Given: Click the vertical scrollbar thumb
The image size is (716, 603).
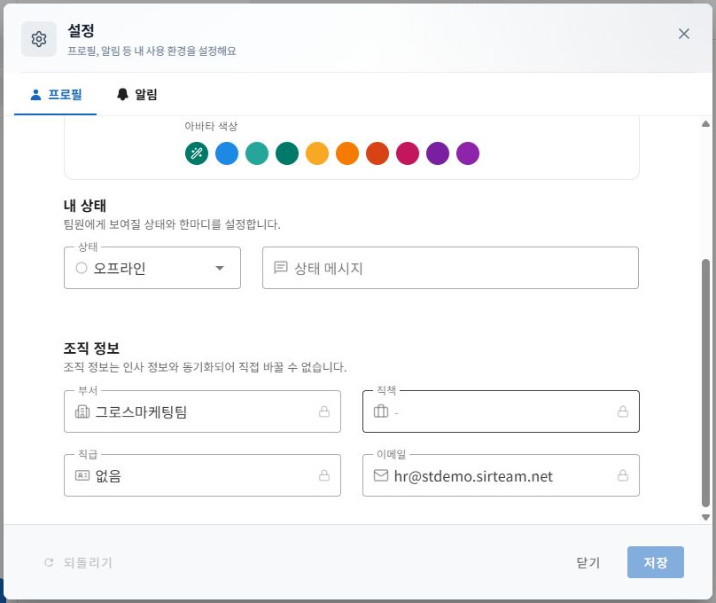Looking at the screenshot, I should (x=705, y=383).
